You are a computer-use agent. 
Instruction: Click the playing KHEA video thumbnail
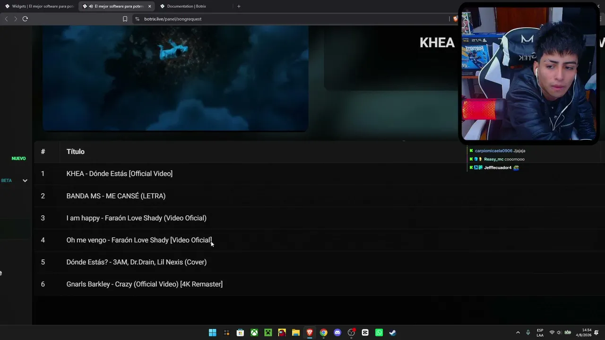(175, 78)
